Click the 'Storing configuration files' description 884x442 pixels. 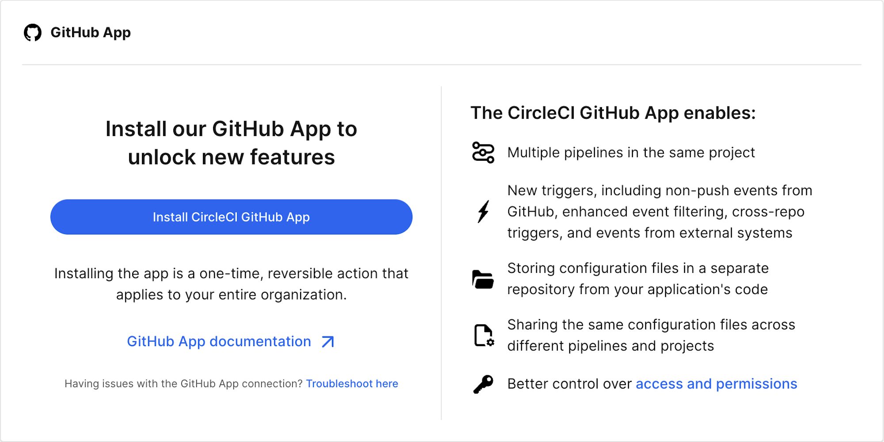[x=638, y=279]
